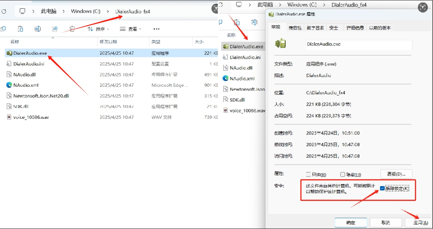Click Paste icon in right window toolbar
Image resolution: width=433 pixels, height=229 pixels.
[237, 22]
